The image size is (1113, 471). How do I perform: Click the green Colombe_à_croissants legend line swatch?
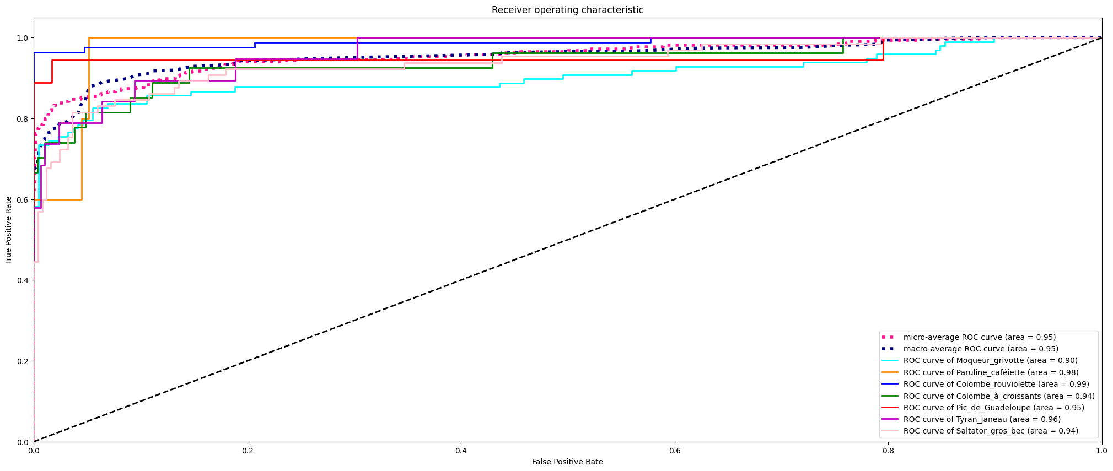tap(890, 396)
